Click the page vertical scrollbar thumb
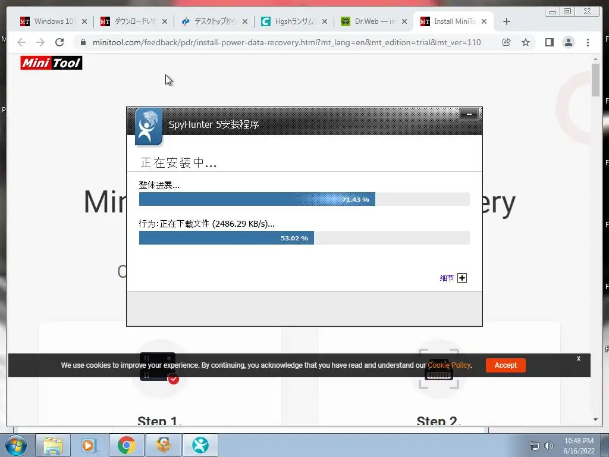This screenshot has height=457, width=609. pos(595,80)
